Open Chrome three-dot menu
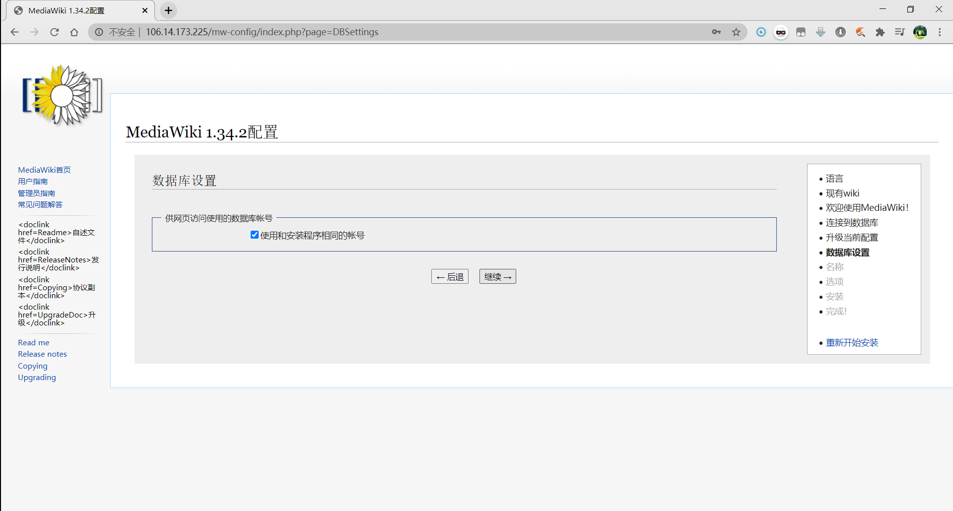The height and width of the screenshot is (511, 953). [x=940, y=32]
